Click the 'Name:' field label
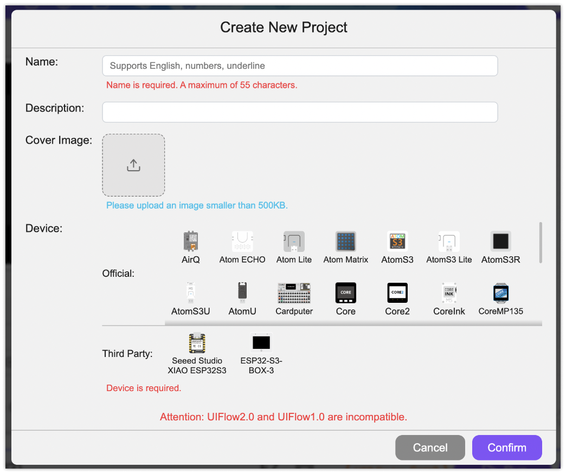Image resolution: width=566 pixels, height=474 pixels. click(x=42, y=62)
